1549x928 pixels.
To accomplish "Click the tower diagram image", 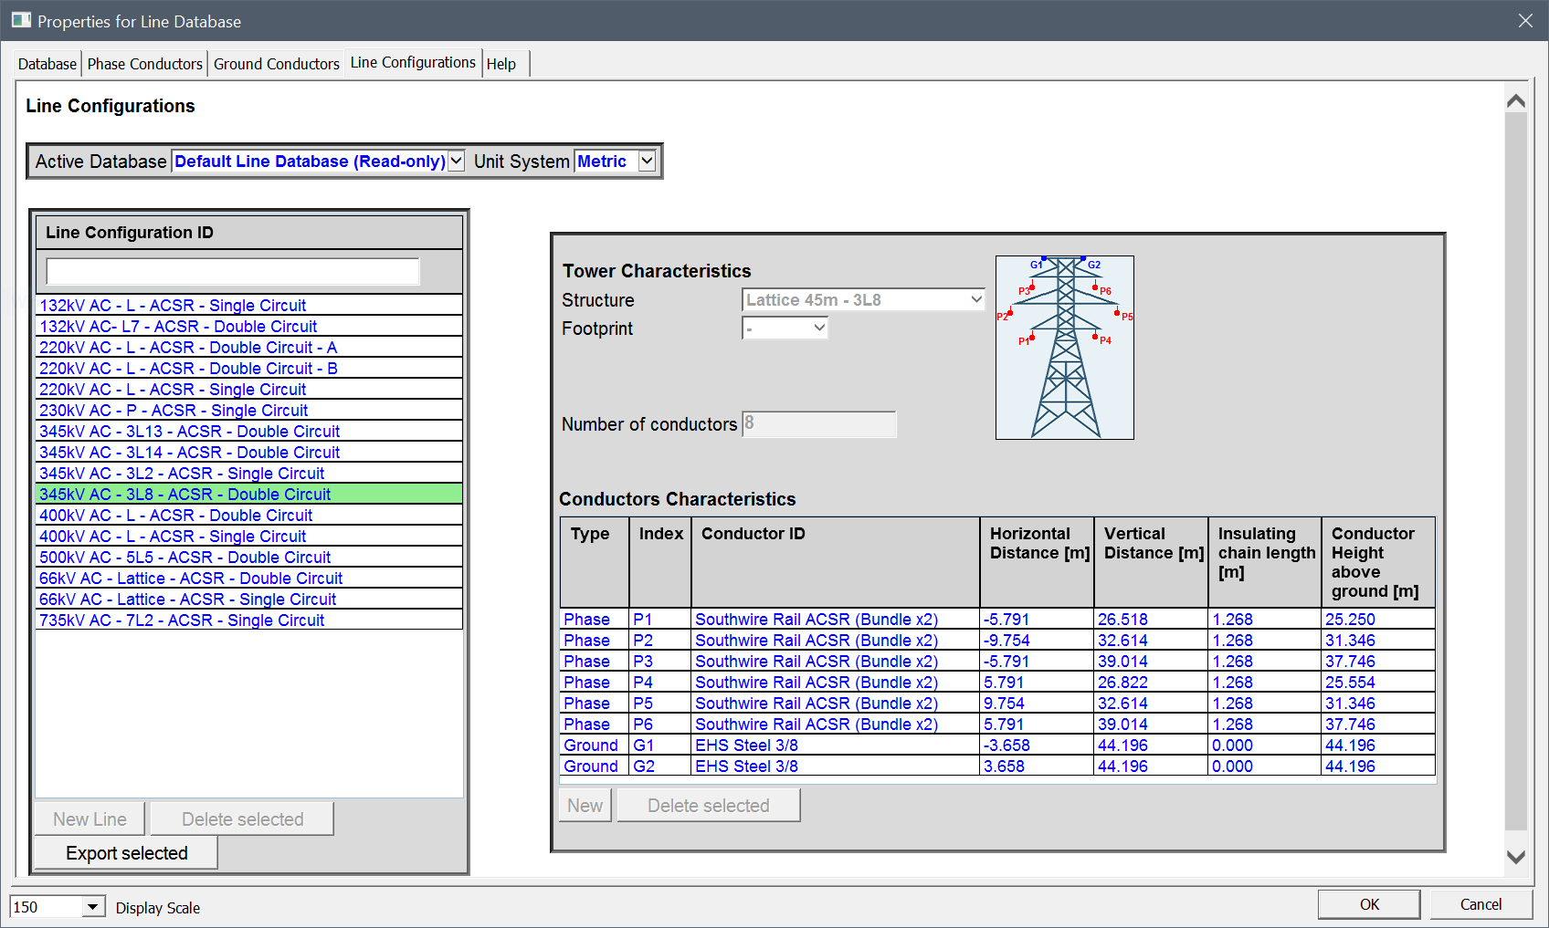I will (1064, 347).
